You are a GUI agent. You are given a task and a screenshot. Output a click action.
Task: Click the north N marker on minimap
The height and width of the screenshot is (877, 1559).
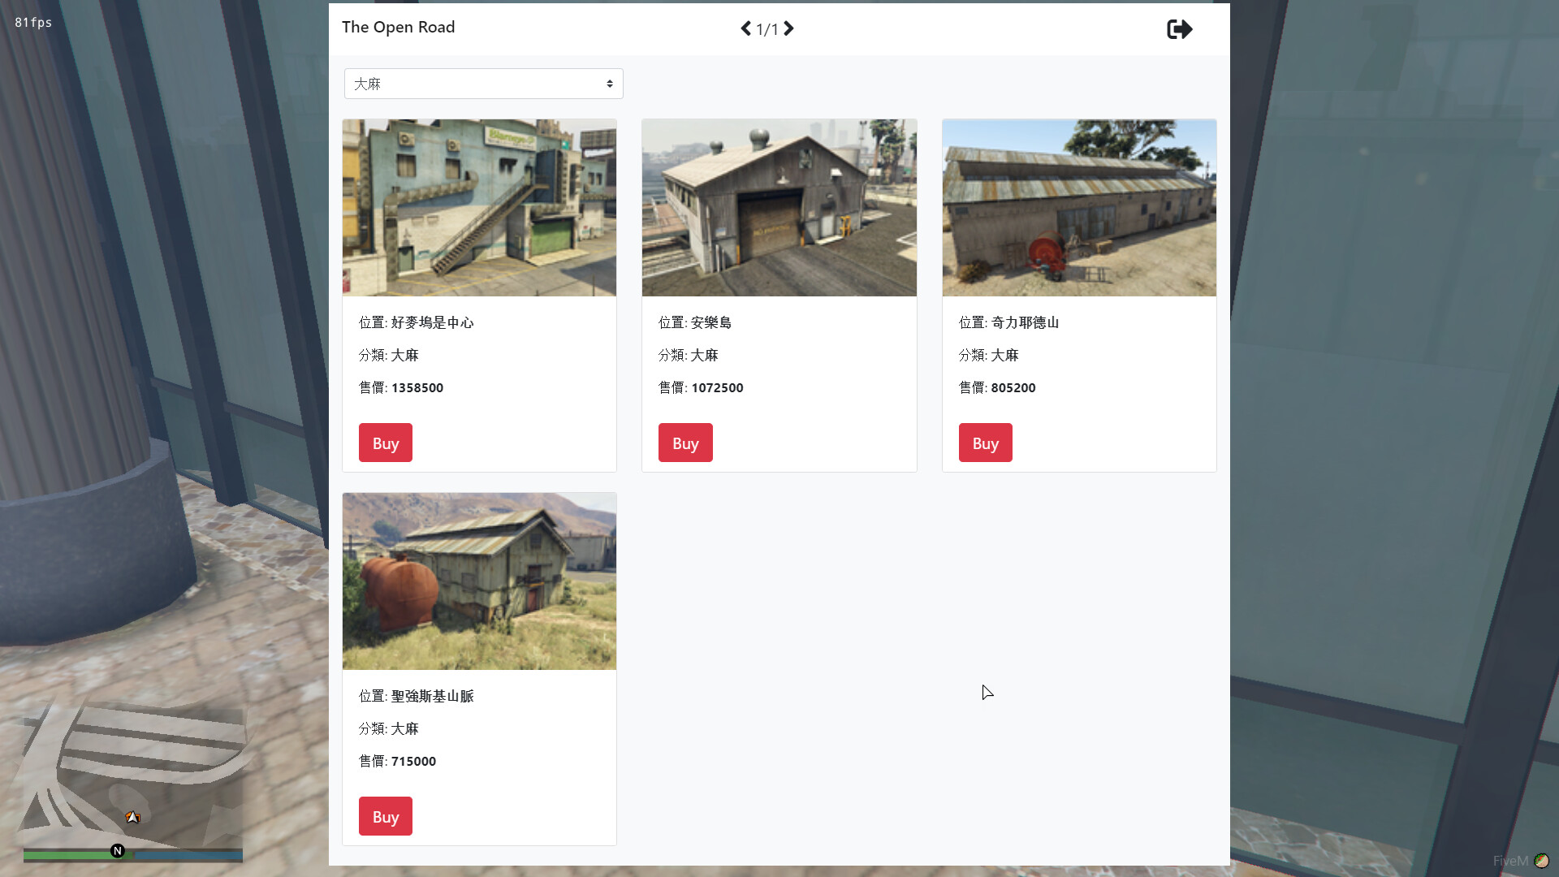tap(118, 851)
